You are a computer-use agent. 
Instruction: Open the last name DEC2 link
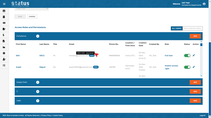pos(42,56)
